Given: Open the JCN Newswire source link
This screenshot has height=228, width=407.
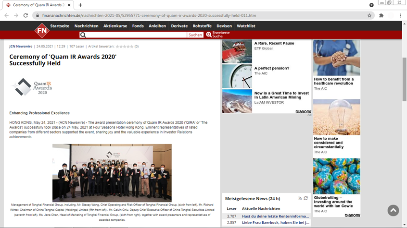Looking at the screenshot, I should 21,47.
